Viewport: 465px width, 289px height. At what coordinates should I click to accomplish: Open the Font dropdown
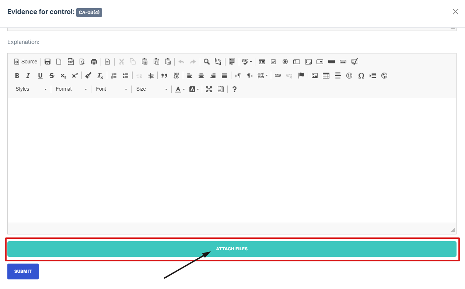(111, 89)
